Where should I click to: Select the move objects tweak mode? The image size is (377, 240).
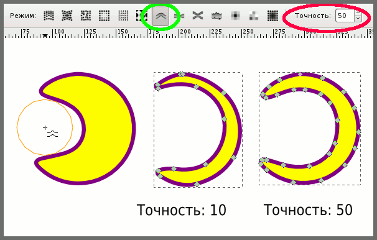click(x=49, y=16)
